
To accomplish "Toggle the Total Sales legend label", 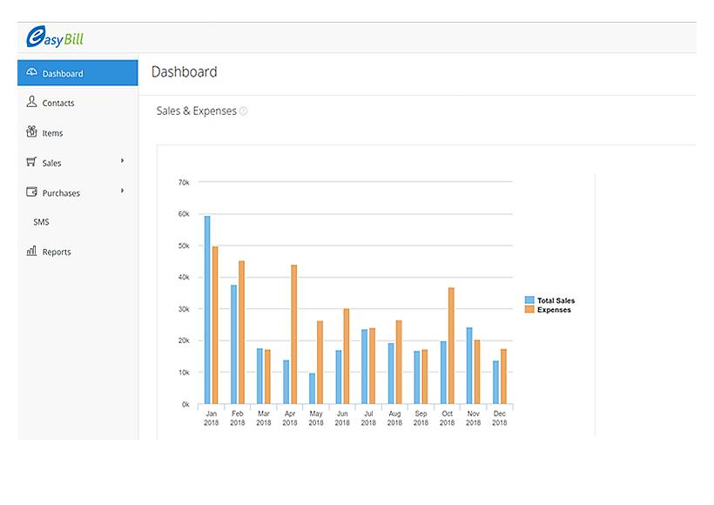I will [x=556, y=300].
